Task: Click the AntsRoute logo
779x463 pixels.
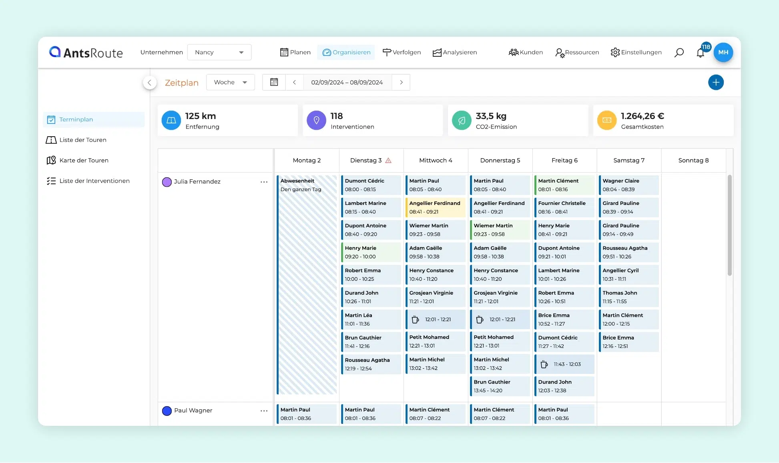Action: pyautogui.click(x=86, y=52)
